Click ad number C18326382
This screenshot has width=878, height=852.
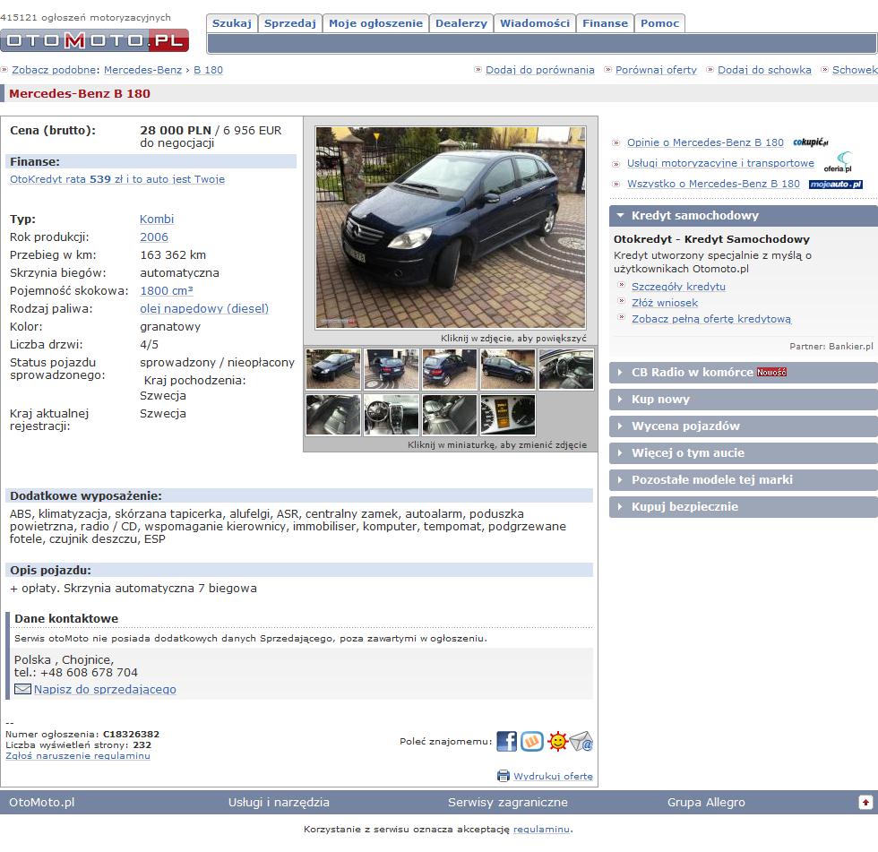[x=131, y=734]
